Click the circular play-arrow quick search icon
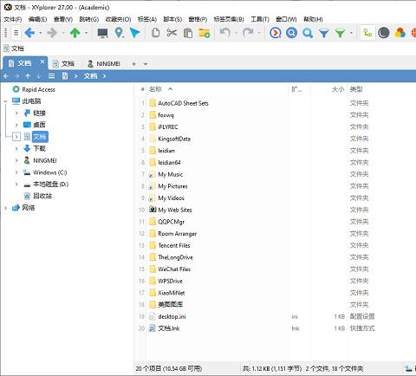Screen dimensions: 416x376 tap(276, 33)
